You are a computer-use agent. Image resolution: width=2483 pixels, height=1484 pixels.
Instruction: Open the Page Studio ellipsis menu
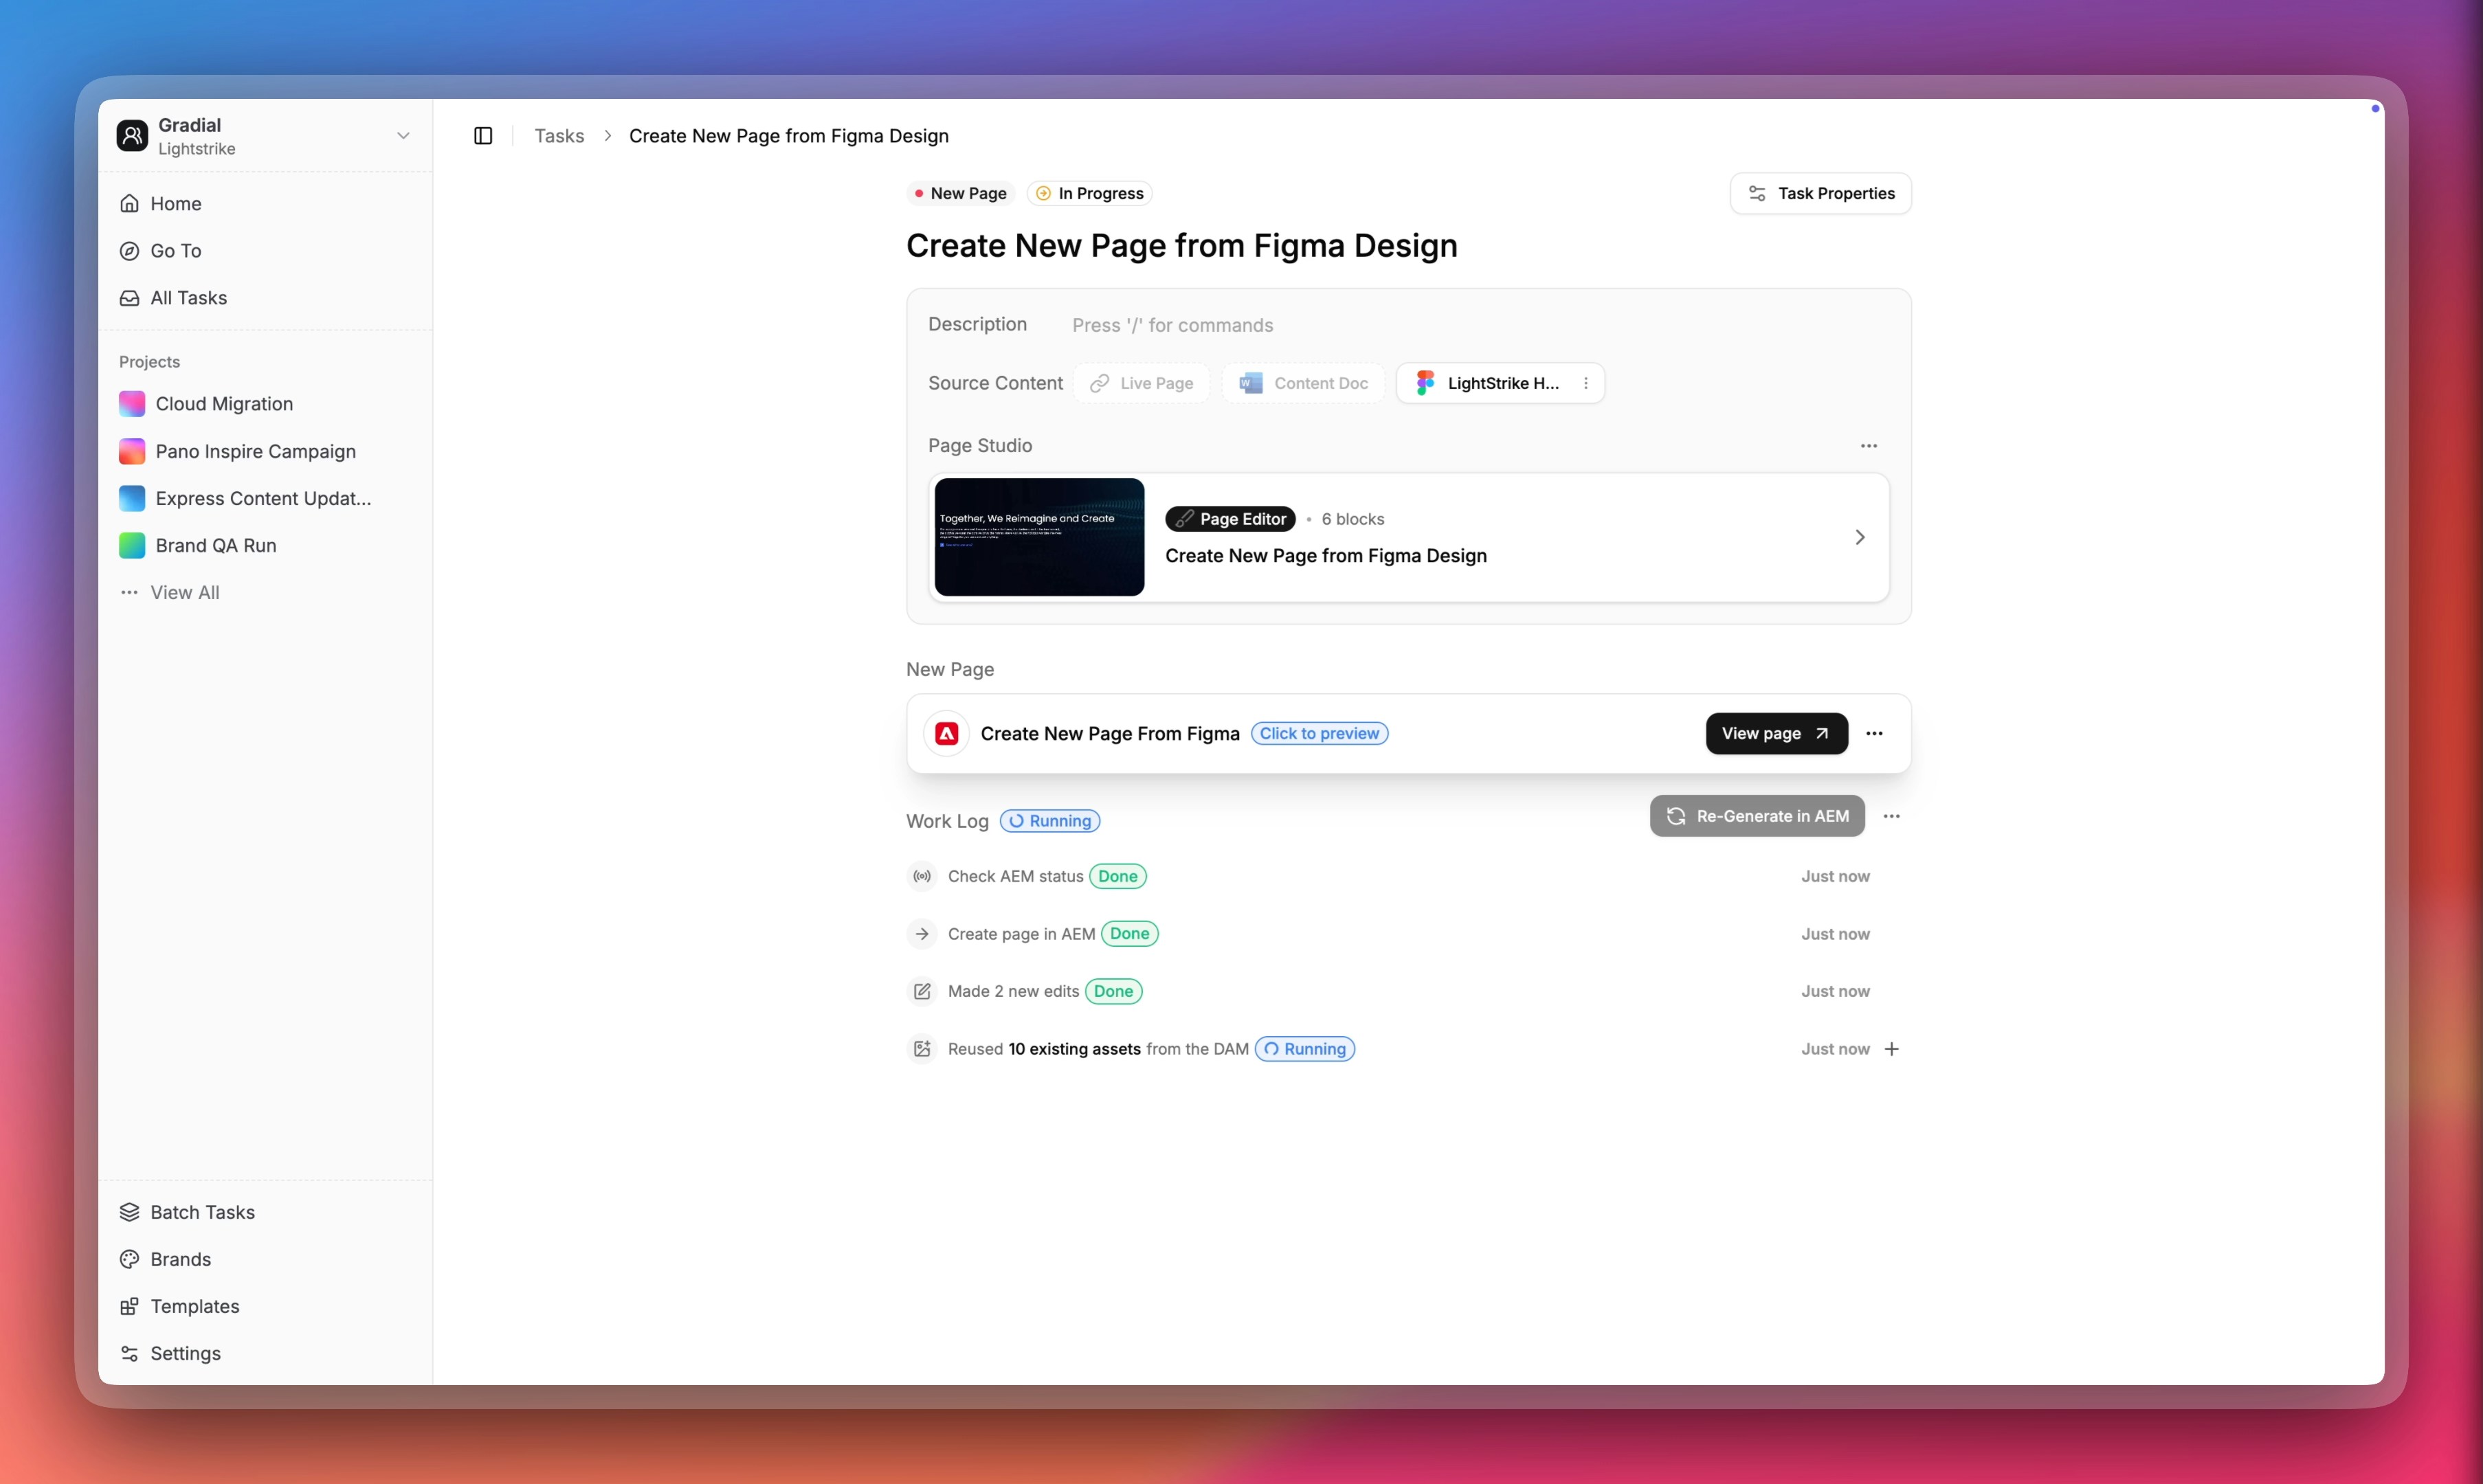(x=1868, y=446)
